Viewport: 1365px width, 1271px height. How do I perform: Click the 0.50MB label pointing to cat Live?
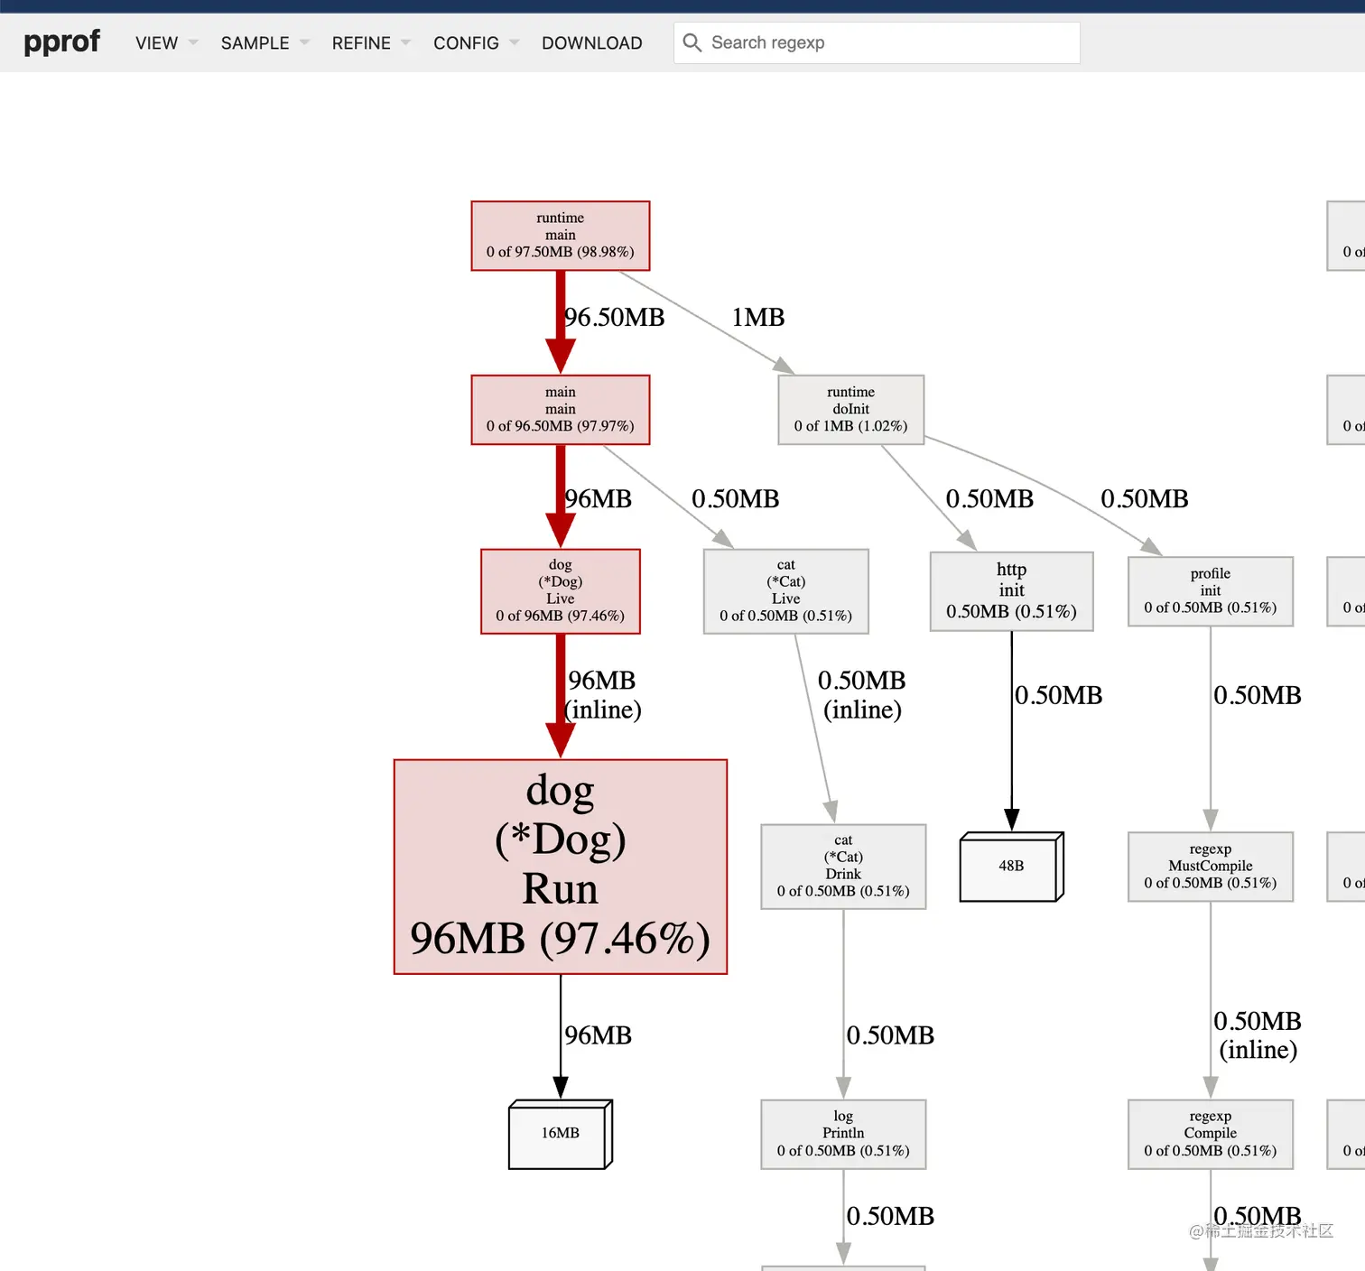736,499
